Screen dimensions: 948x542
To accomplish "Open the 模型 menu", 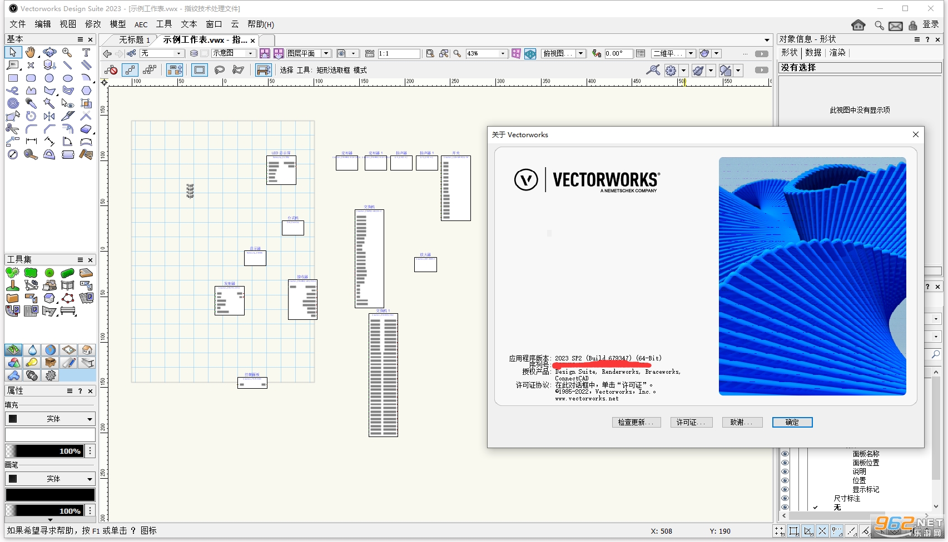I will [118, 24].
